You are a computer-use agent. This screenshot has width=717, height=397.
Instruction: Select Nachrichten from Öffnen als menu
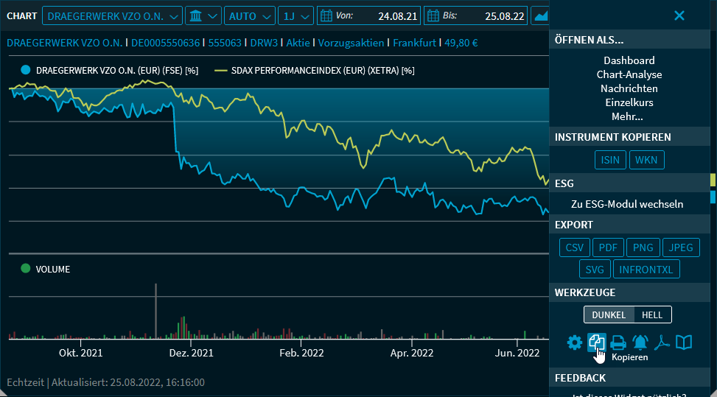(x=629, y=88)
